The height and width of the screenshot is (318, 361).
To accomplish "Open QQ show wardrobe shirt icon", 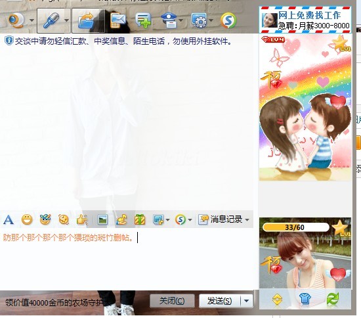I will (305, 299).
